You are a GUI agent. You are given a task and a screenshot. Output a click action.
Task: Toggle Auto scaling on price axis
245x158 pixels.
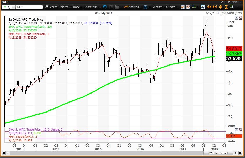(x=231, y=126)
